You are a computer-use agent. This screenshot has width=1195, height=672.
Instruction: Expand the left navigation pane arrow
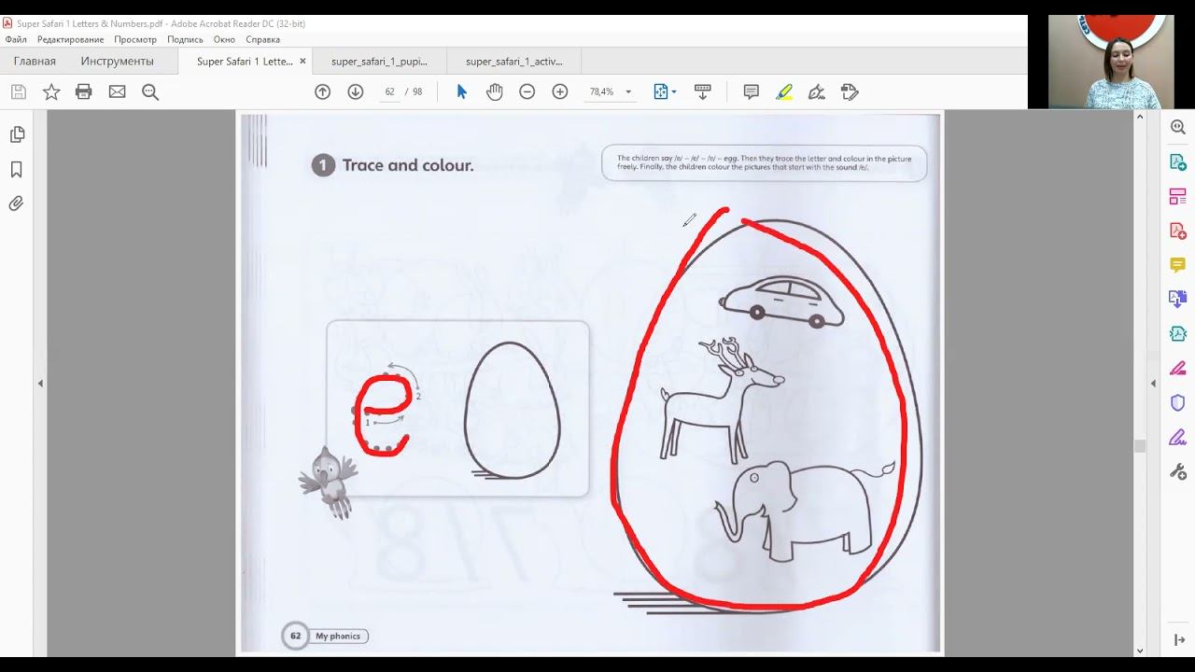tap(40, 384)
